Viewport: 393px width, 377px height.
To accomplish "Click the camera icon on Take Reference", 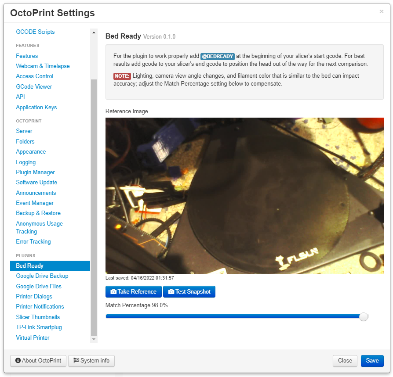I will 113,292.
